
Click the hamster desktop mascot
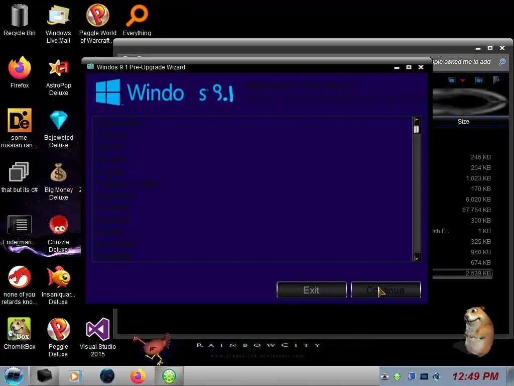tap(478, 332)
